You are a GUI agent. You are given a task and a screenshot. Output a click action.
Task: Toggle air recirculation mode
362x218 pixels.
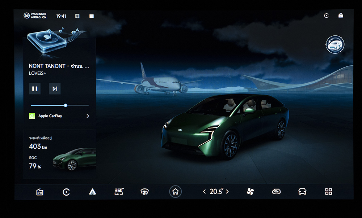pos(276,192)
